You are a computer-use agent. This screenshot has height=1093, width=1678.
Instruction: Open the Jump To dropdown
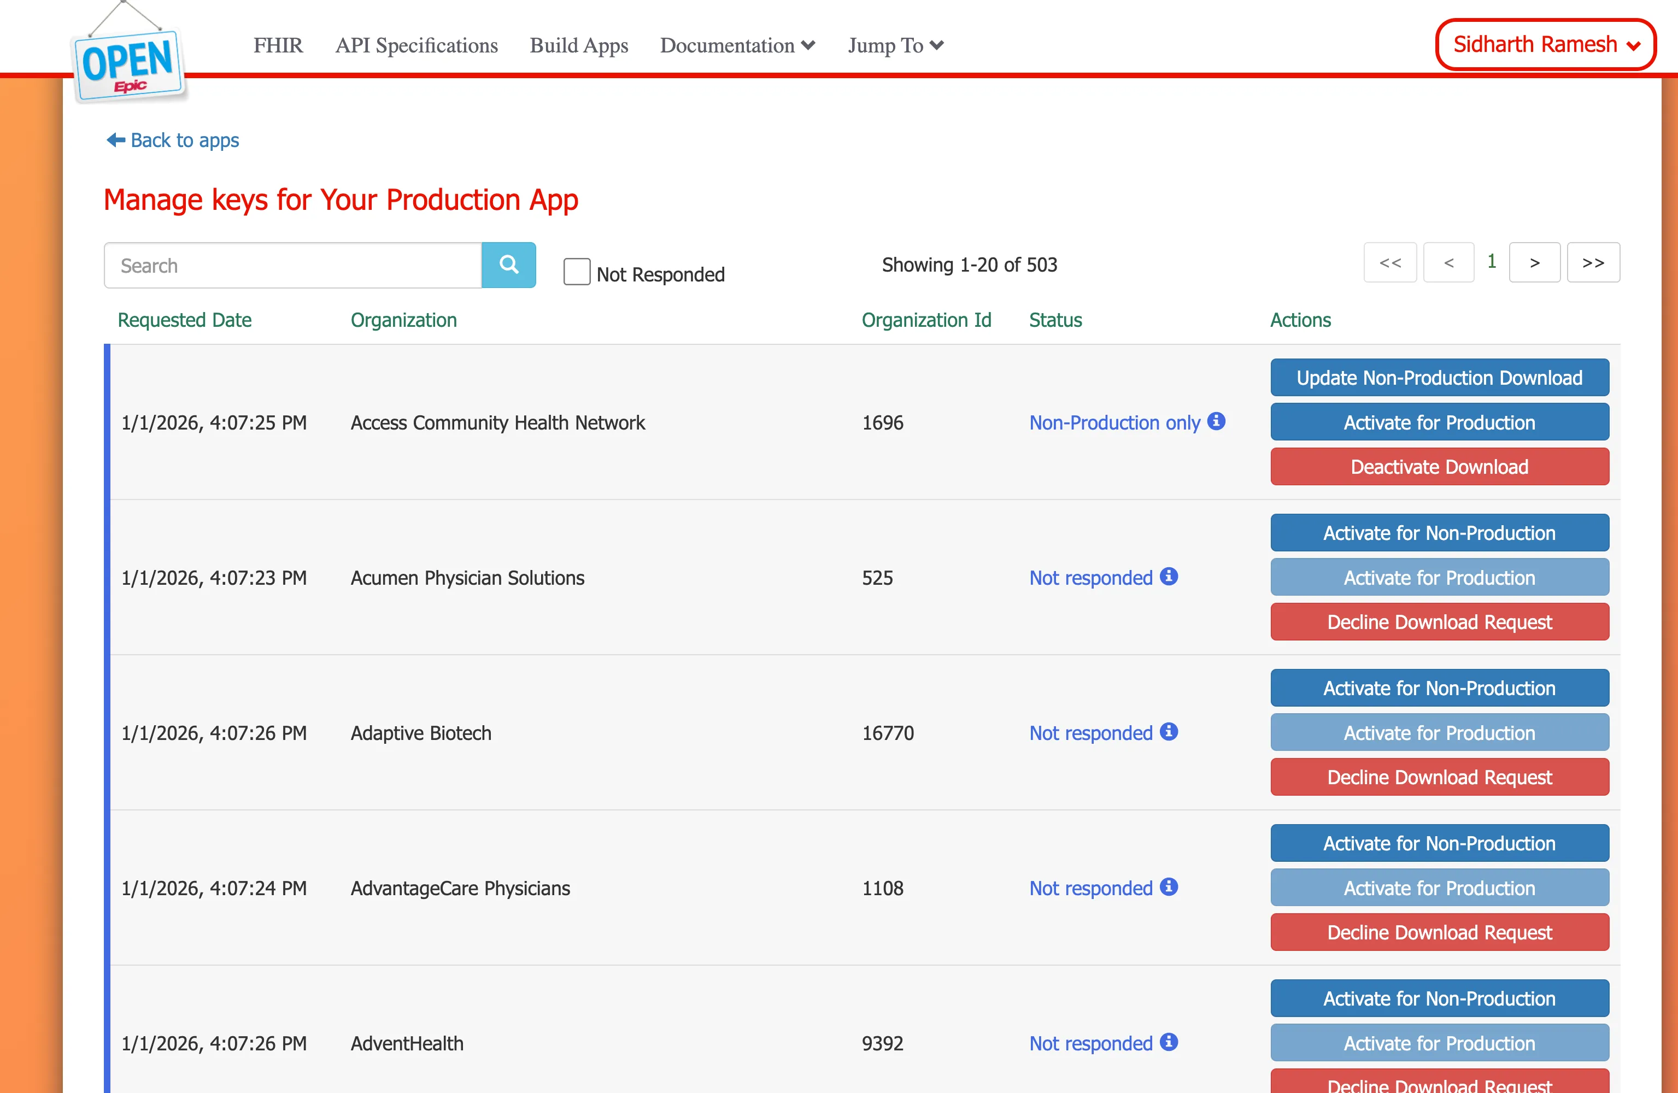pos(895,45)
